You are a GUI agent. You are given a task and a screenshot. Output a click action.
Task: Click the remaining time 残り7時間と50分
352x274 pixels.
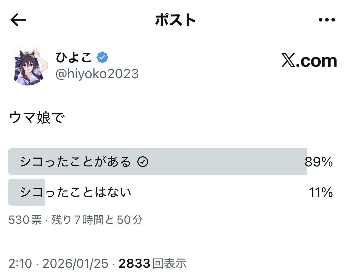97,220
